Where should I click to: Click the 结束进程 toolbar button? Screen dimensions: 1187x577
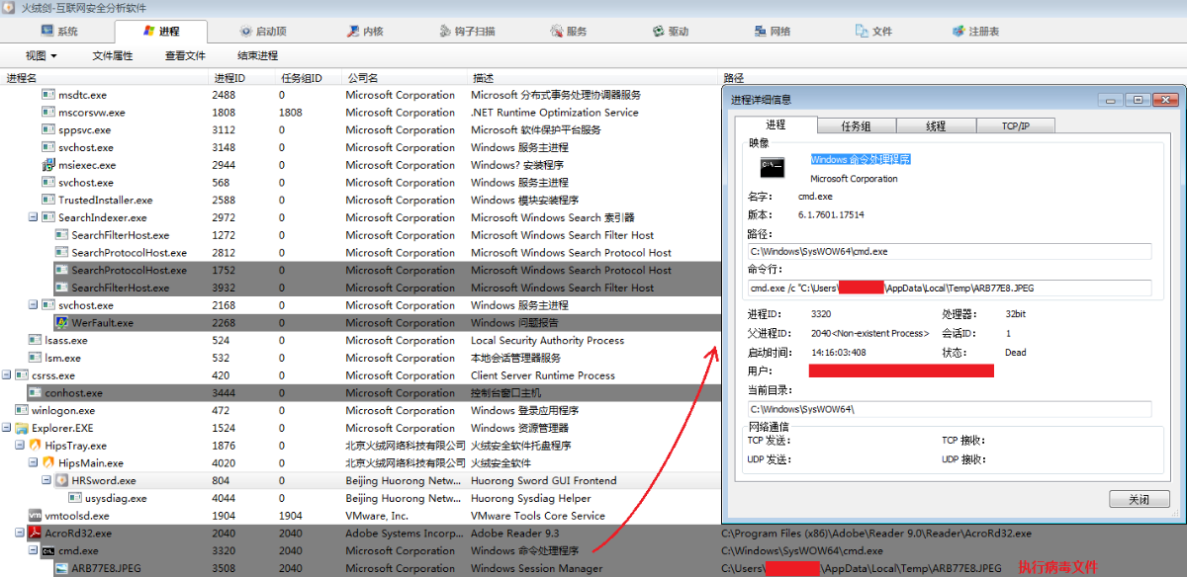[x=258, y=56]
